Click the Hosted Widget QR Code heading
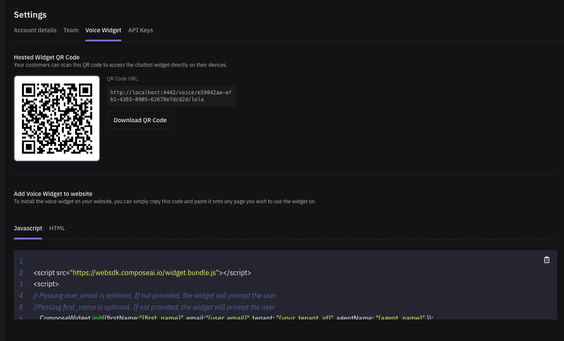 pos(47,57)
